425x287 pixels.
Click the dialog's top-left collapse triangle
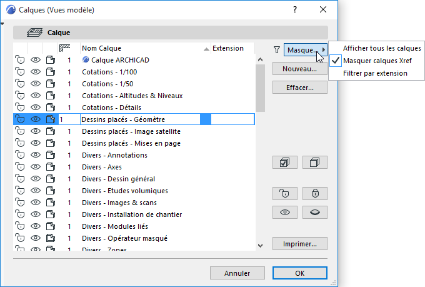tap(2, 24)
